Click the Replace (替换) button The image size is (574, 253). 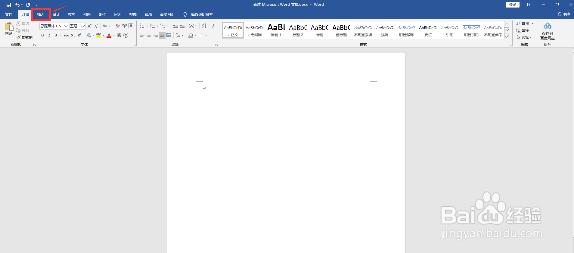[x=523, y=30]
